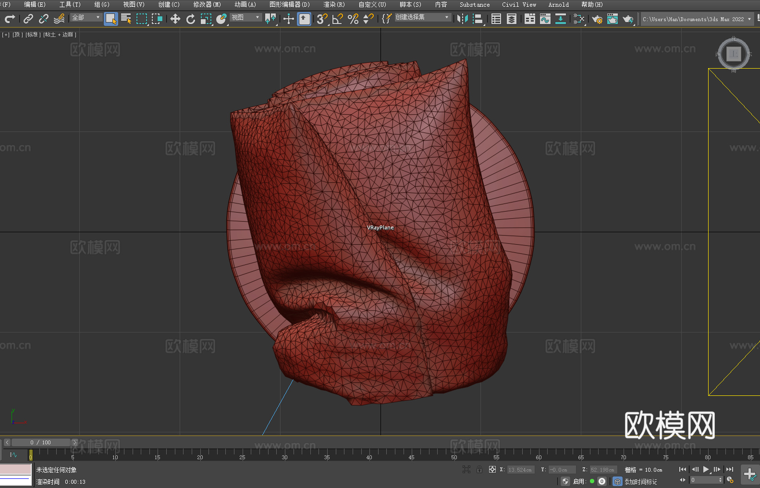Open the Curve Editor
The height and width of the screenshot is (488, 760).
pyautogui.click(x=545, y=19)
